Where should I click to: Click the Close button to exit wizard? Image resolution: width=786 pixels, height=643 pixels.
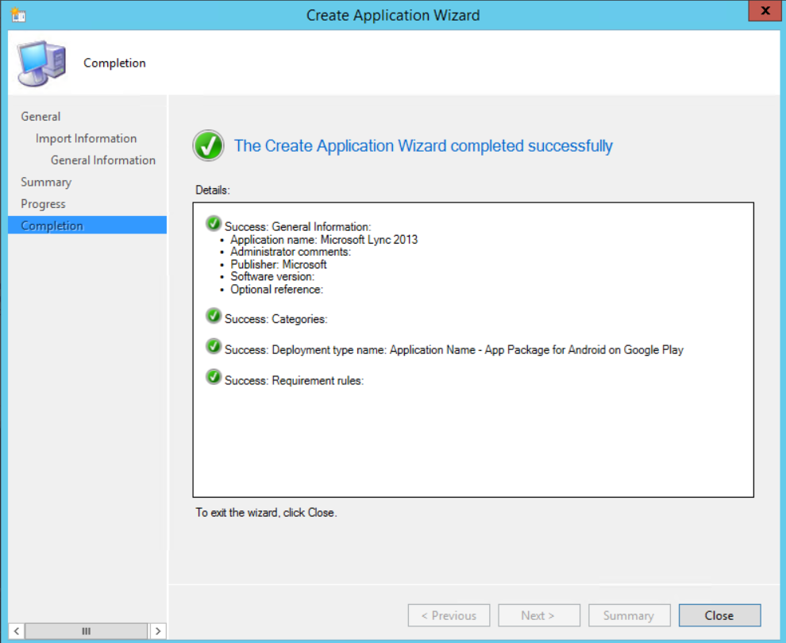719,615
